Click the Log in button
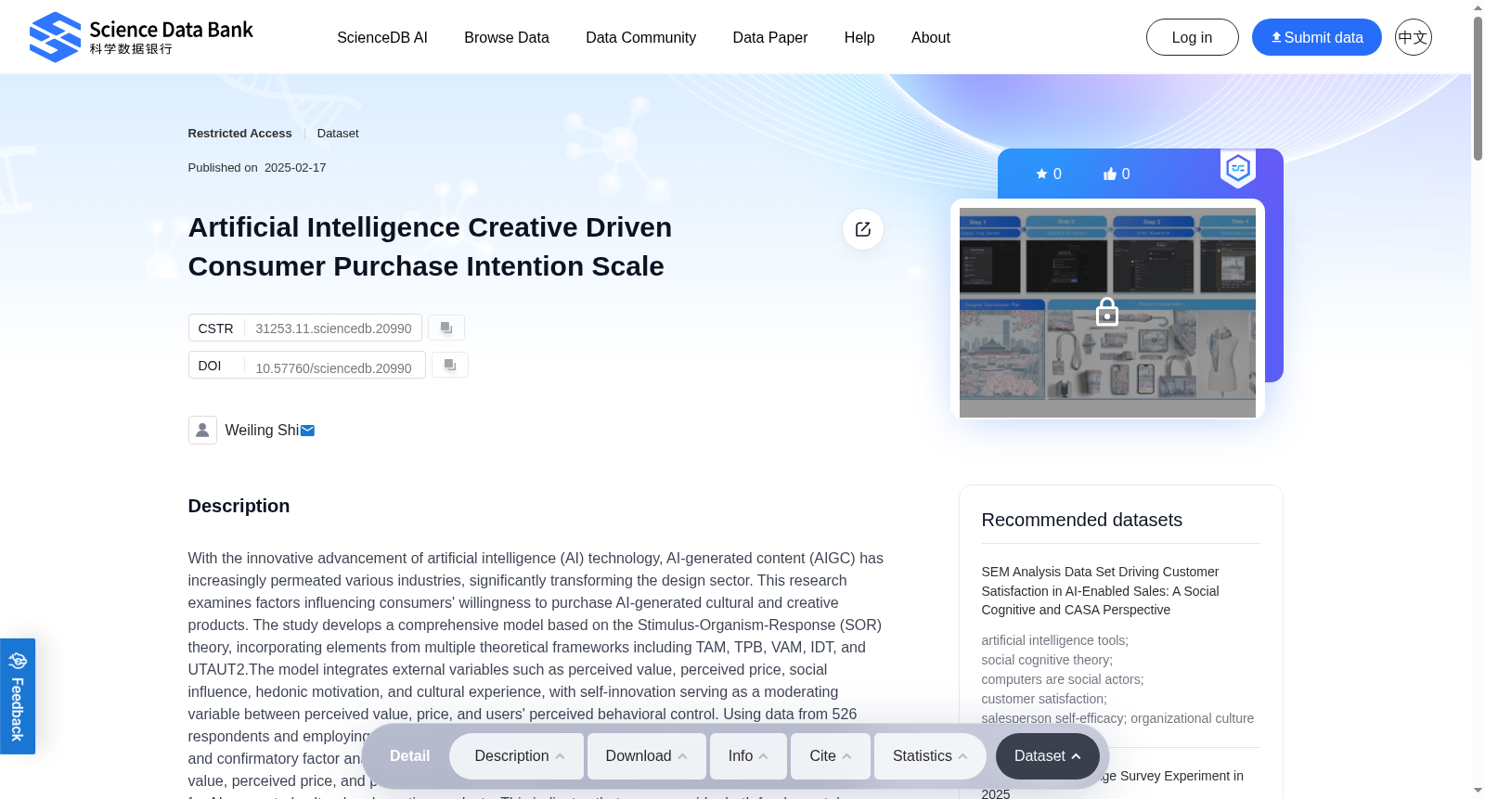 pyautogui.click(x=1193, y=37)
